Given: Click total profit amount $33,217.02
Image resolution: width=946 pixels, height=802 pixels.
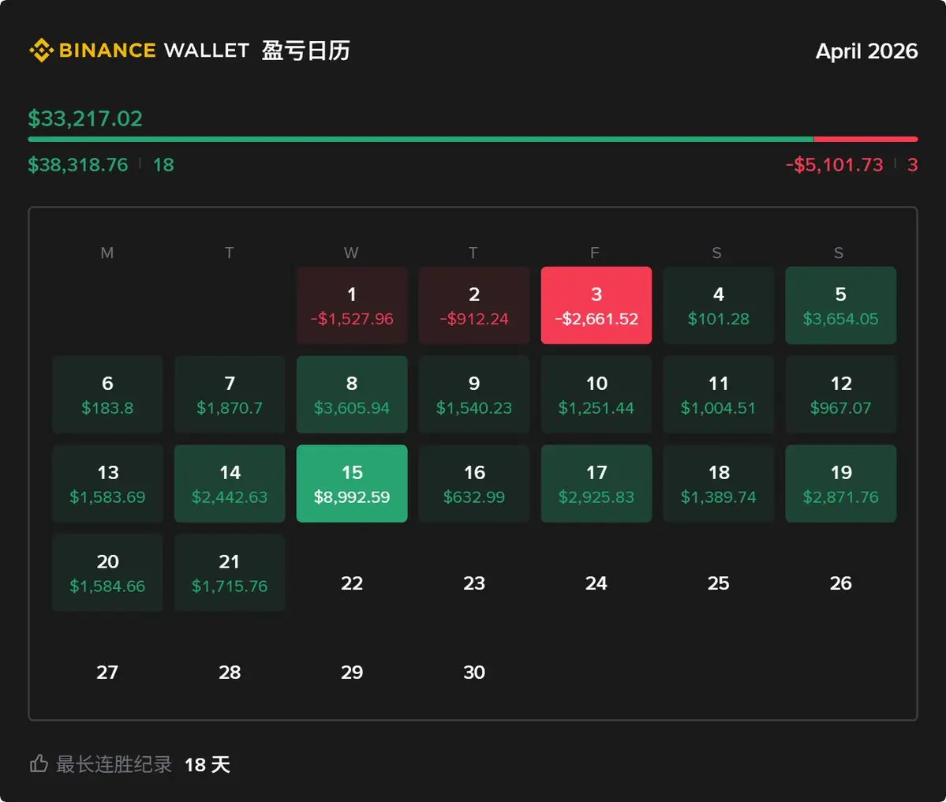Looking at the screenshot, I should click(x=85, y=118).
